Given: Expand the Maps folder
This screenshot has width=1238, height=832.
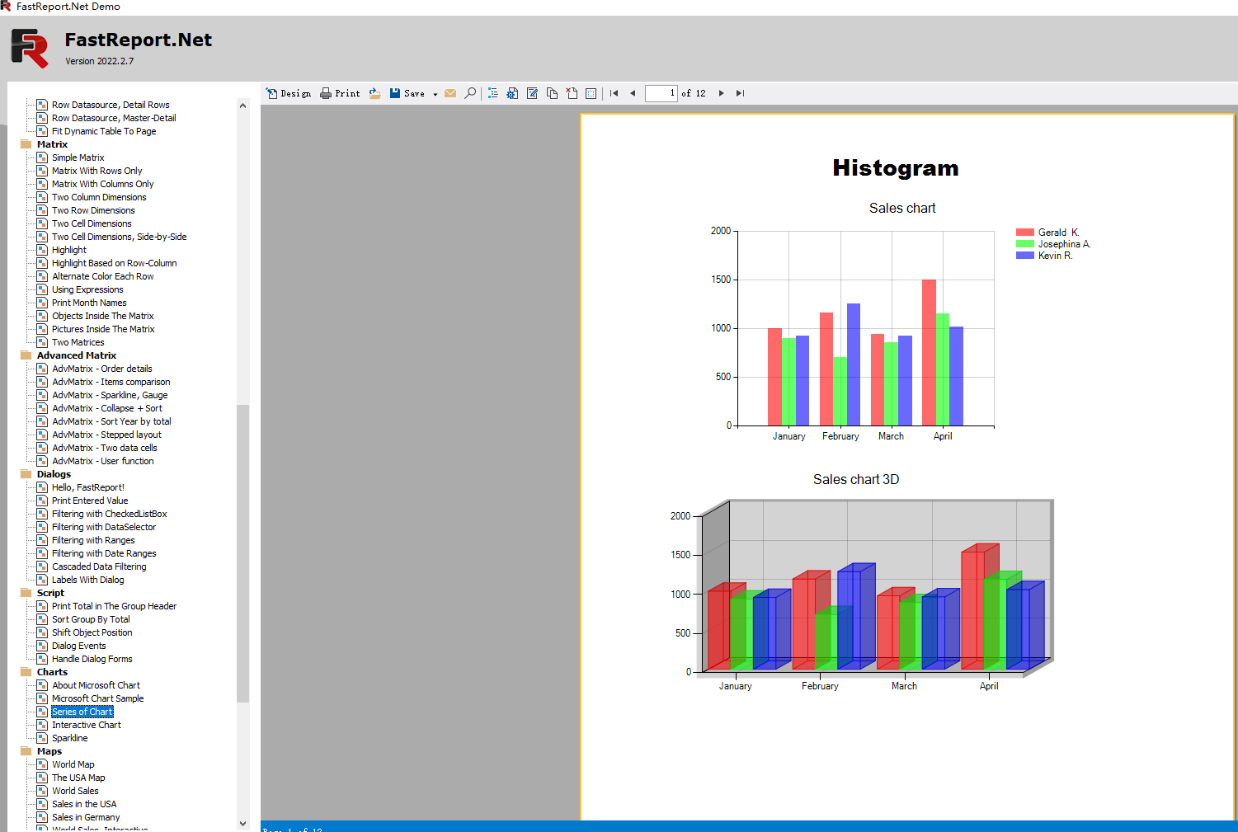Looking at the screenshot, I should 26,750.
